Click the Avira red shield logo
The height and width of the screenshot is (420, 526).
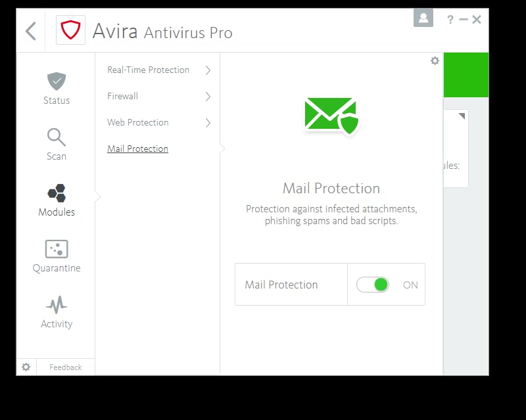[x=70, y=30]
